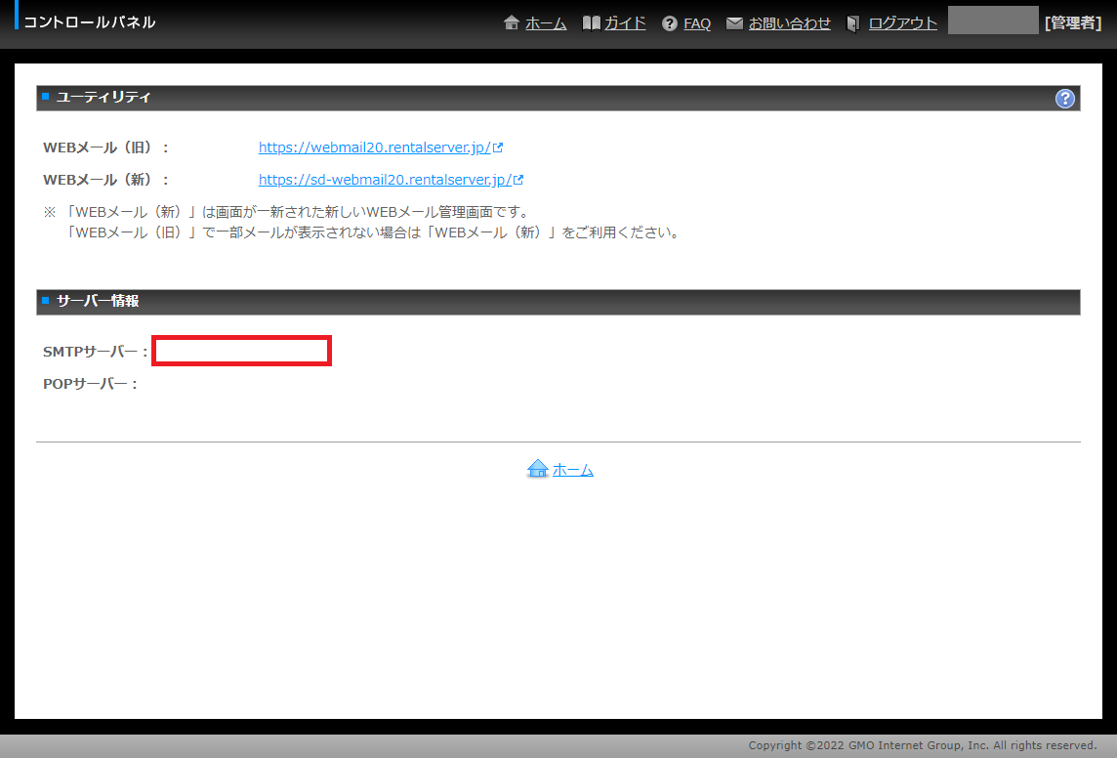Screen dimensions: 1117x758
Task: Open the ガイド link in the header
Action: point(625,23)
